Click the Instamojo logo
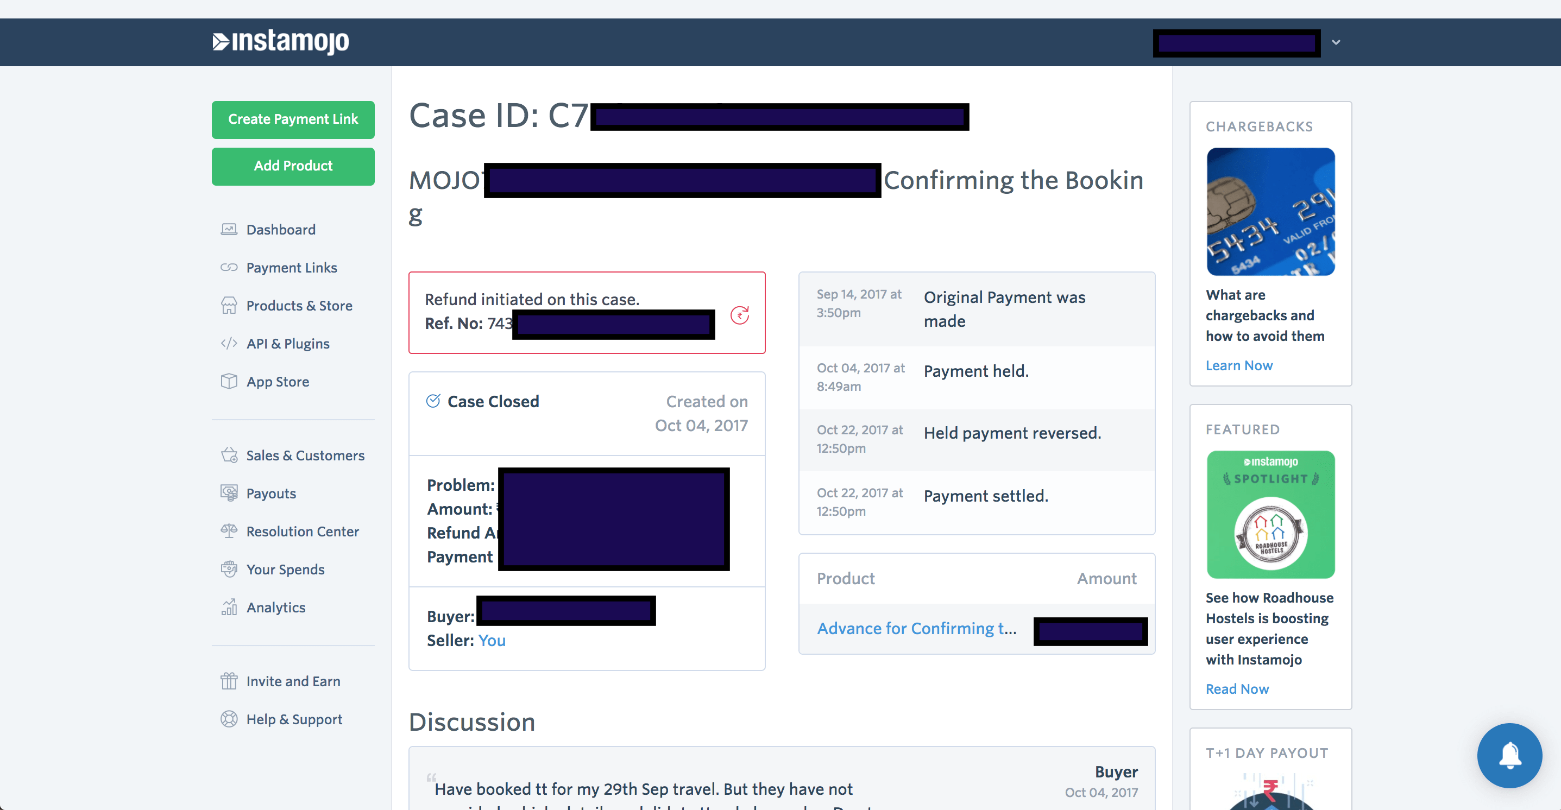The image size is (1561, 810). (281, 42)
